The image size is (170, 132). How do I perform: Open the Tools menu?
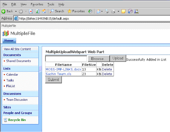51,4
